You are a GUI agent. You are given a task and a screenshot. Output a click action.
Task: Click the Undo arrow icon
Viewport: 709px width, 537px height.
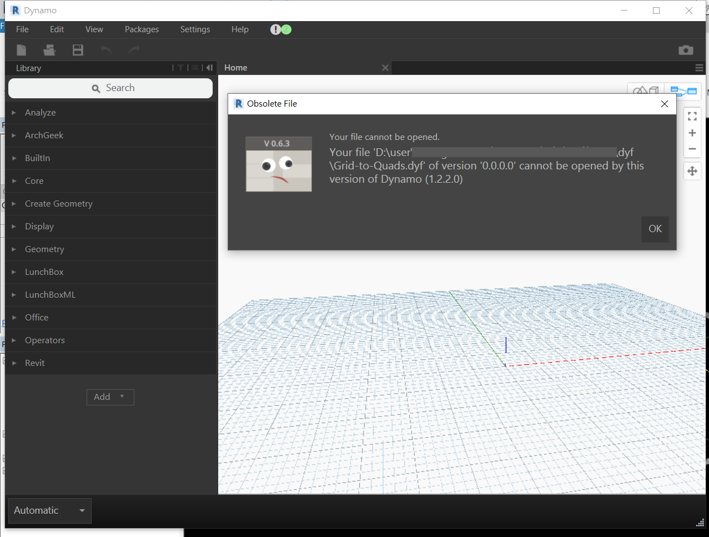click(x=106, y=50)
